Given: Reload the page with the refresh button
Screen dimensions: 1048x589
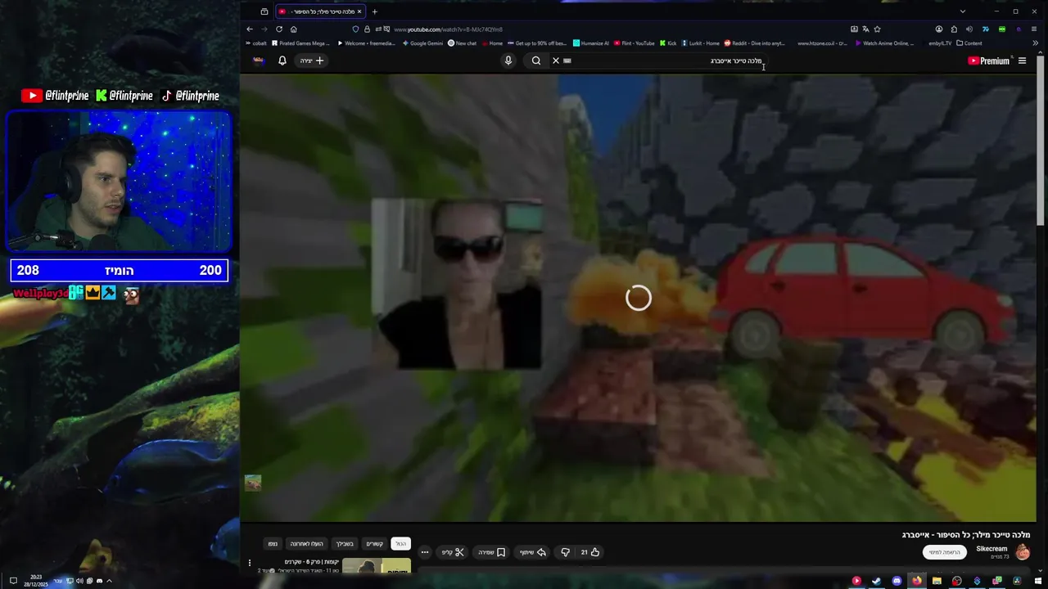Looking at the screenshot, I should [x=279, y=29].
